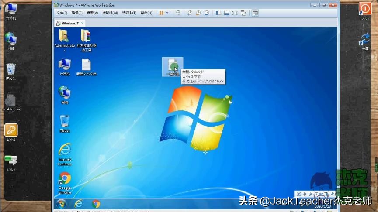The width and height of the screenshot is (378, 212).
Task: Maximize the VMware Workstation window
Action: pos(324,5)
